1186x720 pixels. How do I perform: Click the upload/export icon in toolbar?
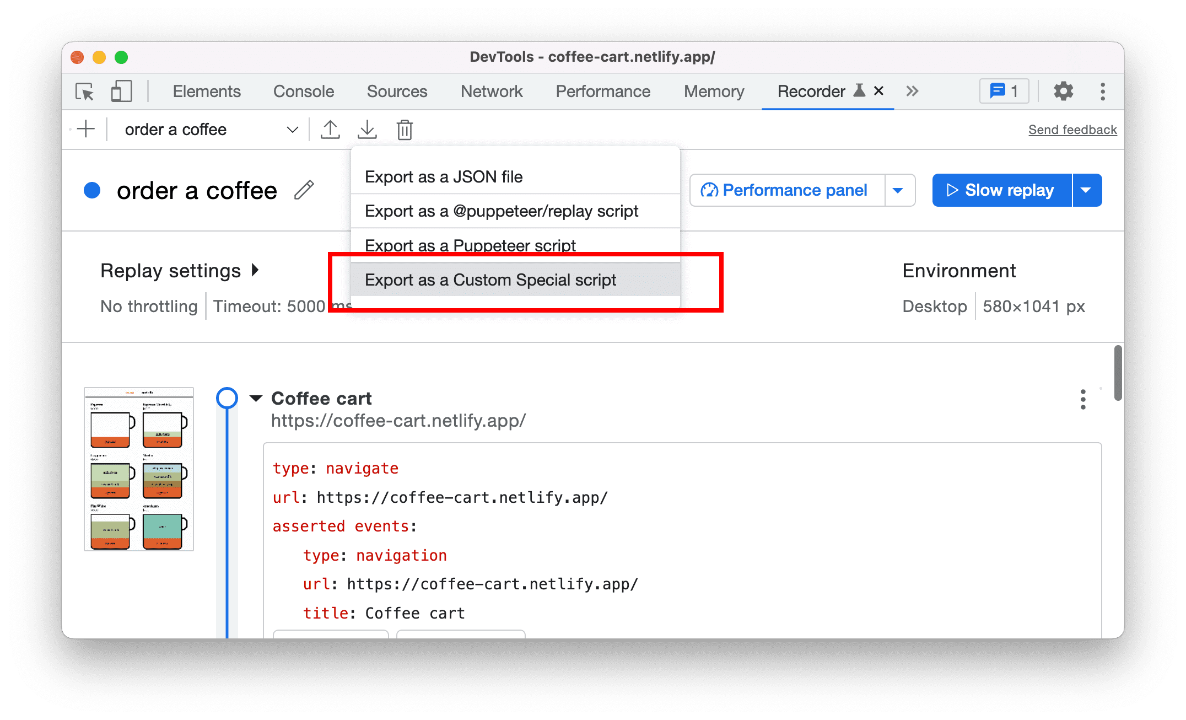pyautogui.click(x=330, y=129)
